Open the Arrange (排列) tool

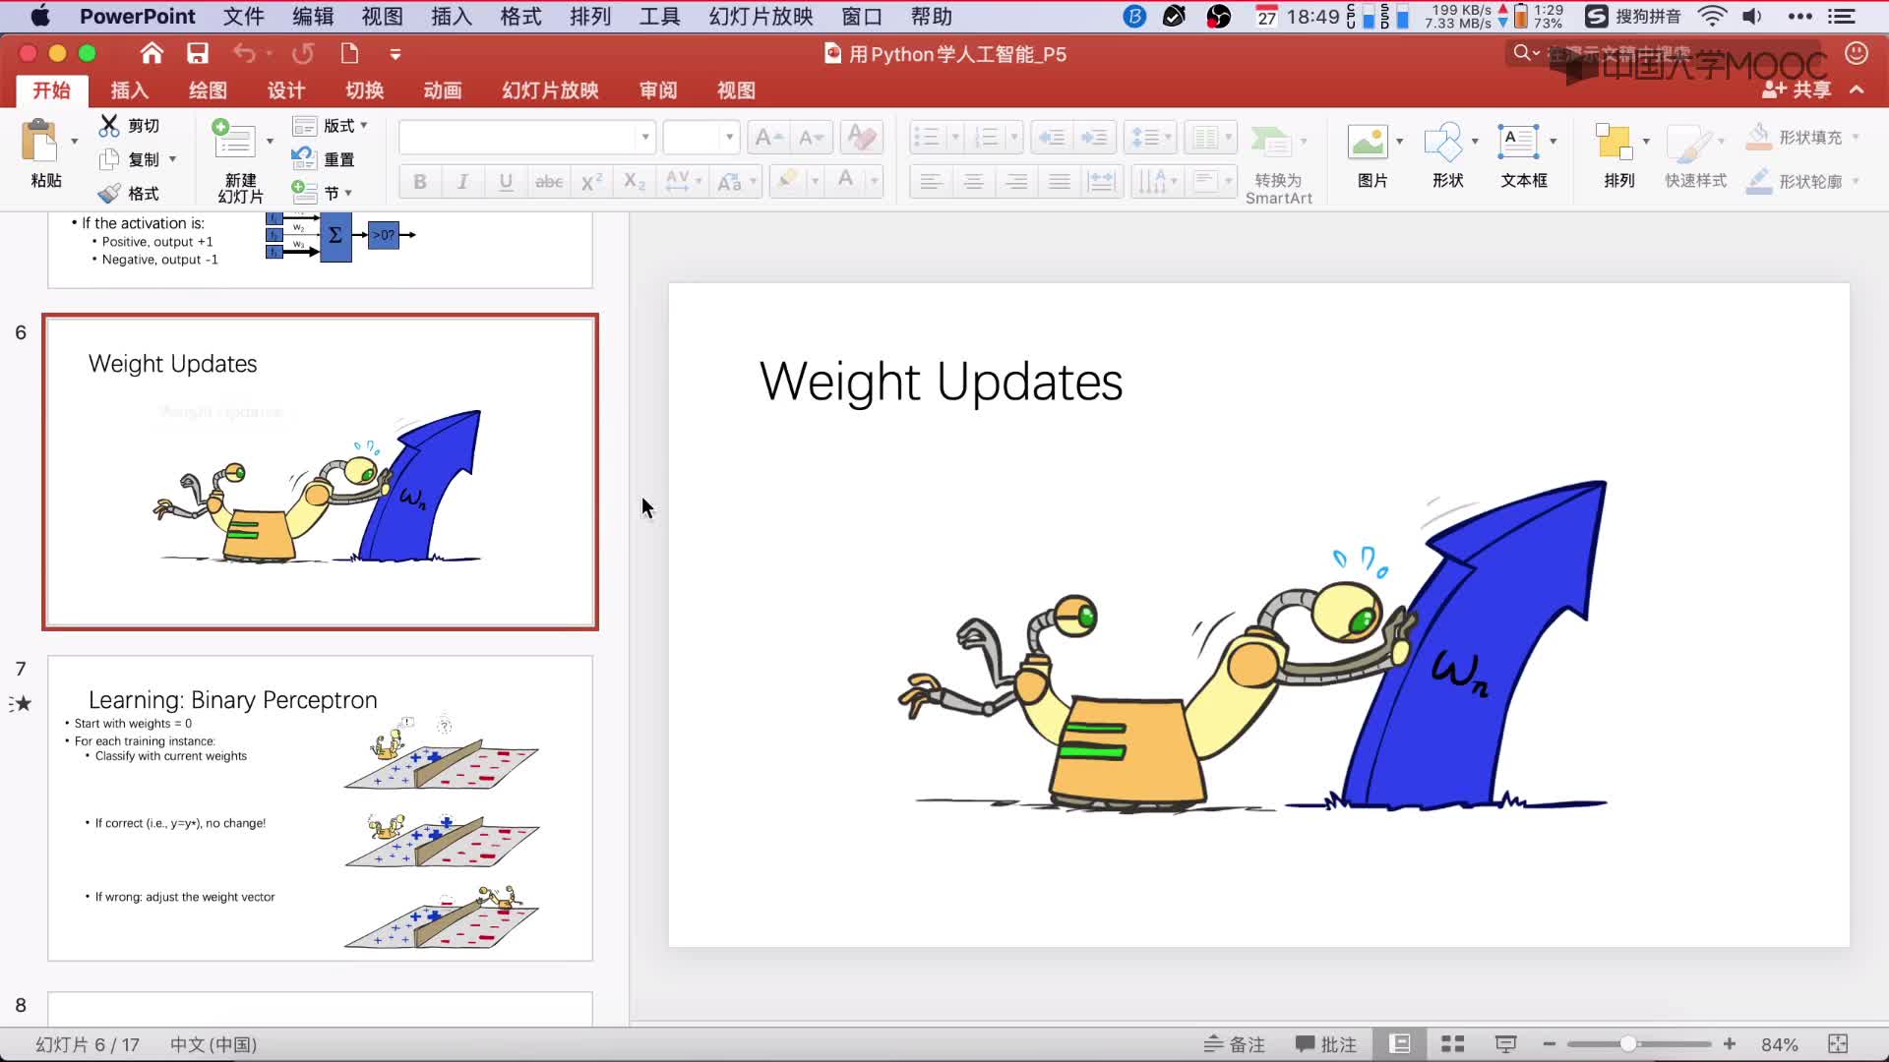pos(1614,142)
